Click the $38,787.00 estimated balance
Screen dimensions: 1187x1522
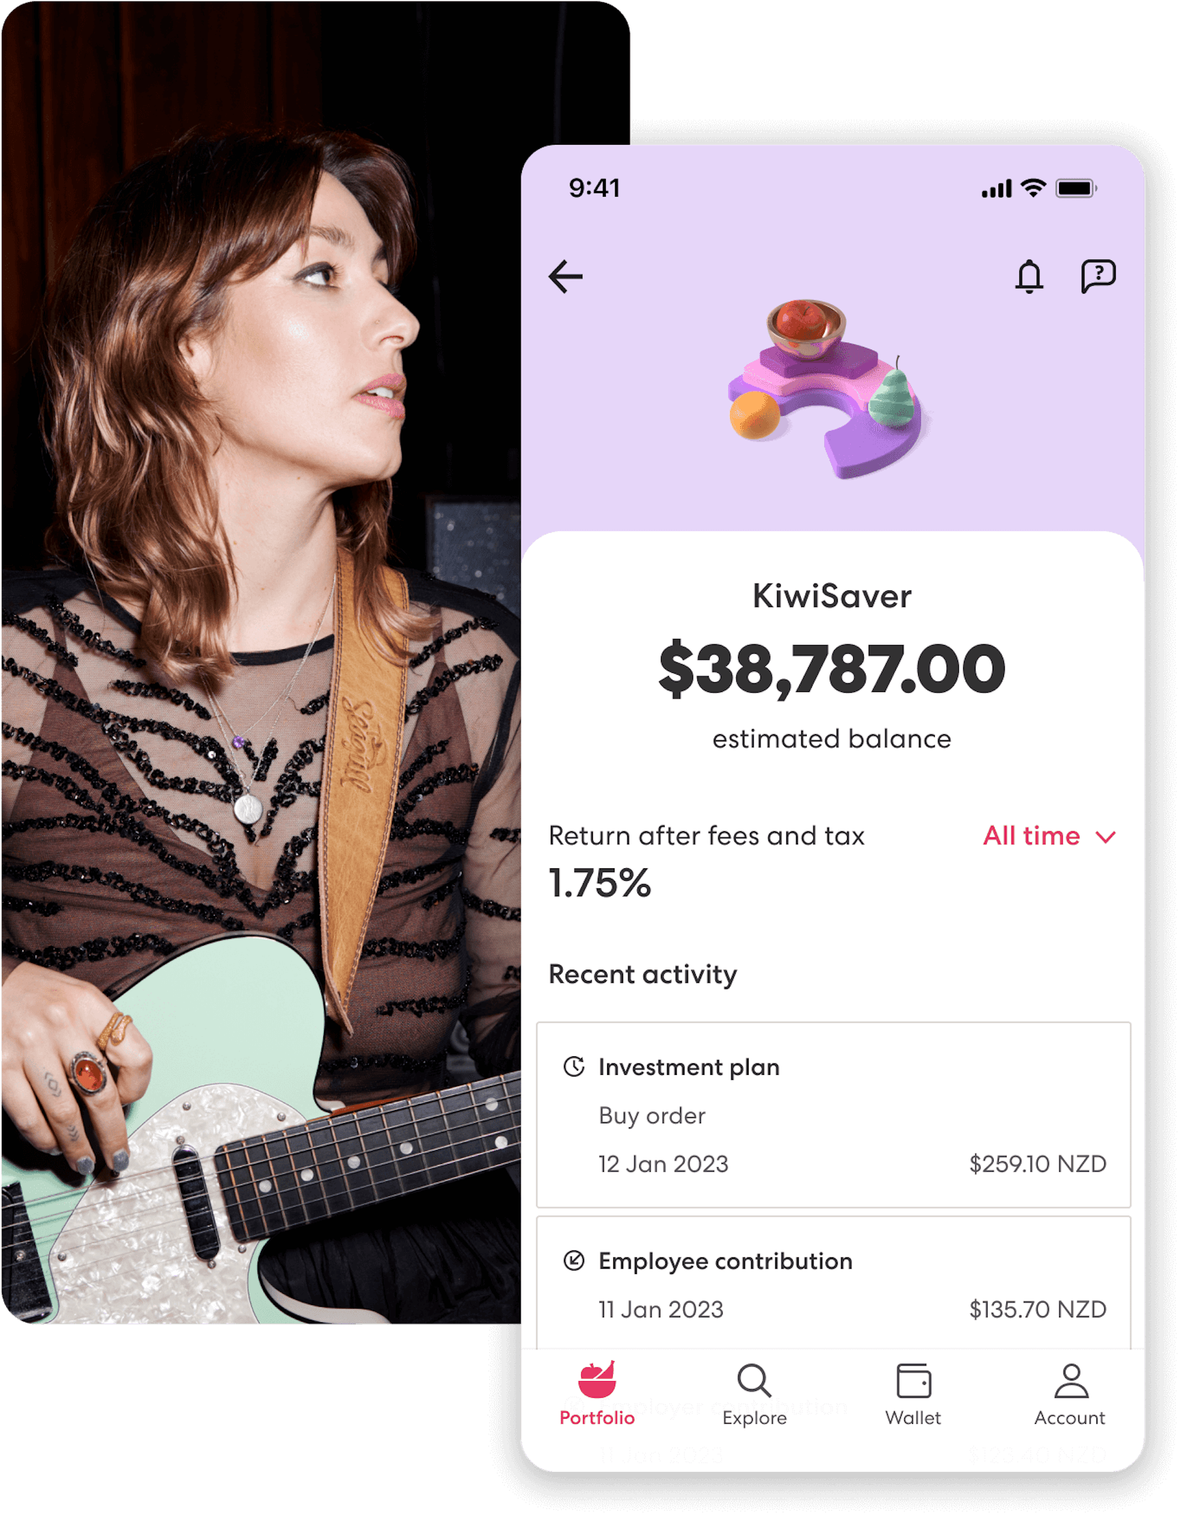[832, 669]
